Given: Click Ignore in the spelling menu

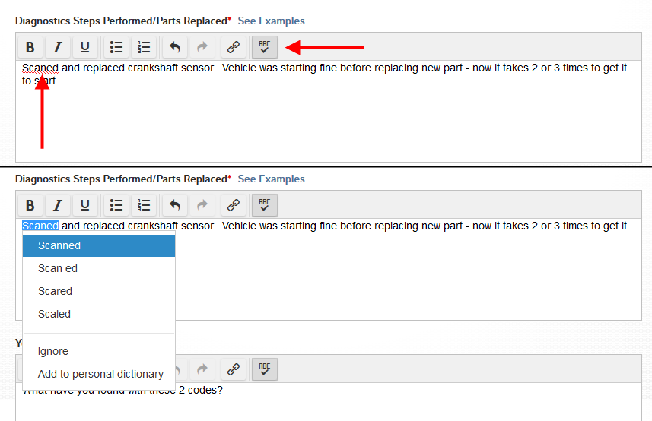Looking at the screenshot, I should 53,351.
